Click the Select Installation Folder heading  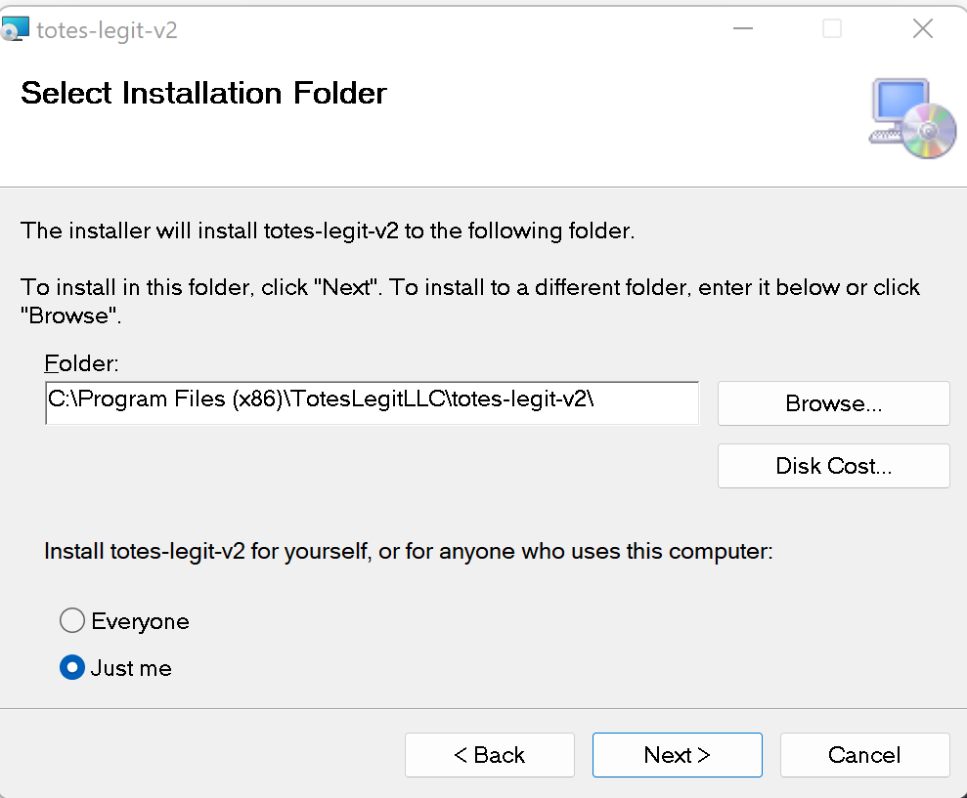tap(203, 94)
